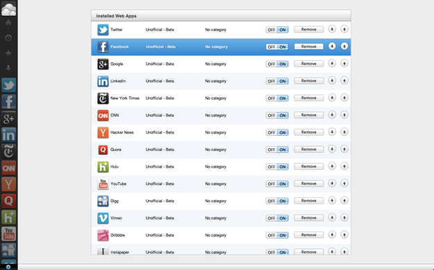Move Dribbble row down
This screenshot has height=270, width=434.
(332, 235)
